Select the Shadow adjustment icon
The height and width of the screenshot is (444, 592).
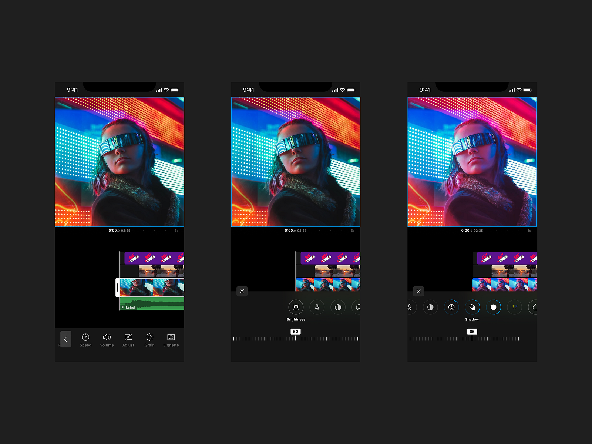pos(472,307)
